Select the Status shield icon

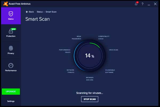coord(11,14)
